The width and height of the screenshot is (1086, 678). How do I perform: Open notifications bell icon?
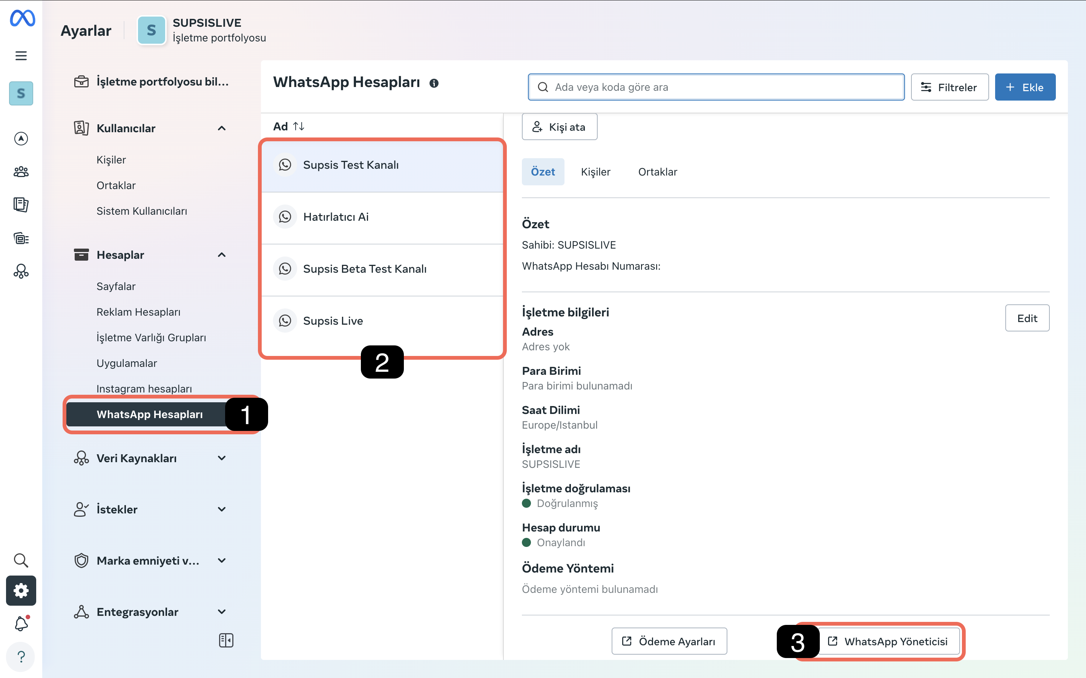tap(21, 623)
